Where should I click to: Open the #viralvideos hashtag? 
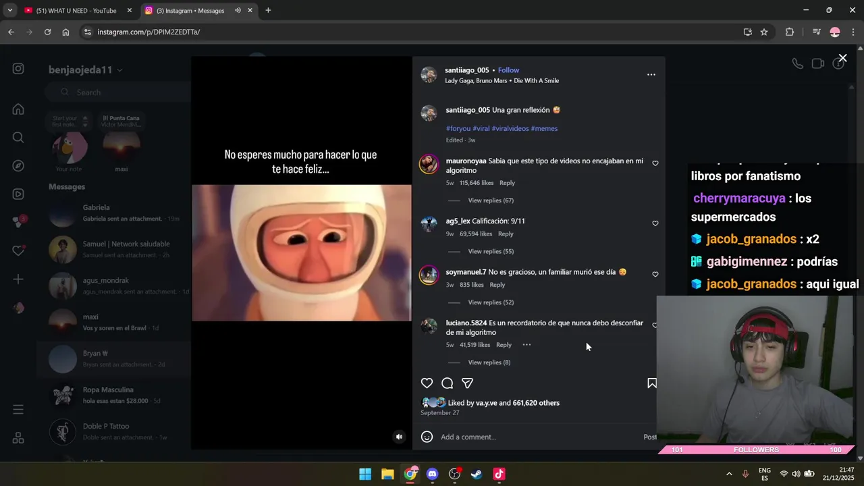coord(510,128)
